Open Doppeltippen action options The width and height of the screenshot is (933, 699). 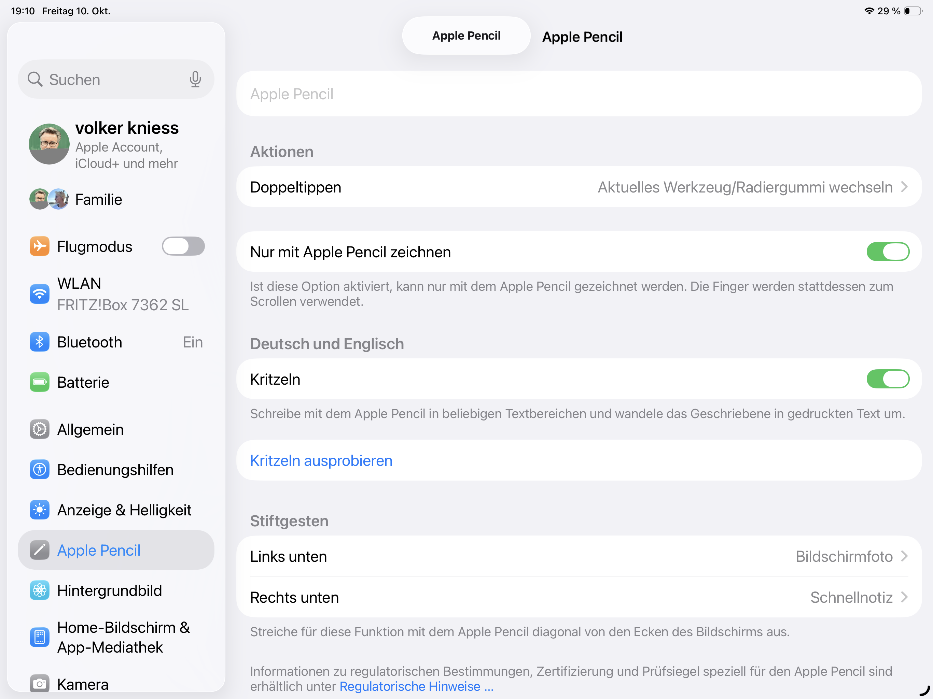[579, 187]
